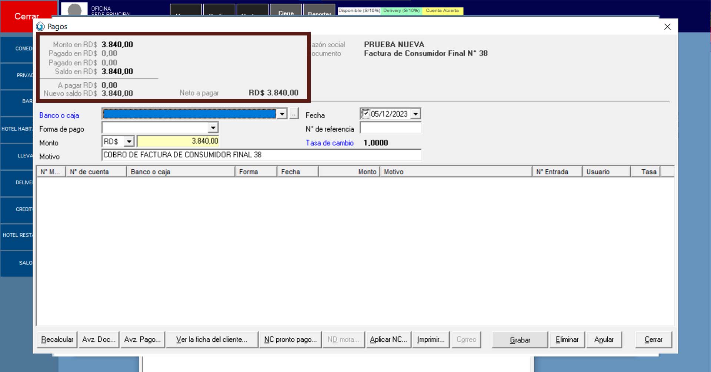Click the ellipsis browse button beside Banco o caja
711x372 pixels.
pyautogui.click(x=294, y=114)
